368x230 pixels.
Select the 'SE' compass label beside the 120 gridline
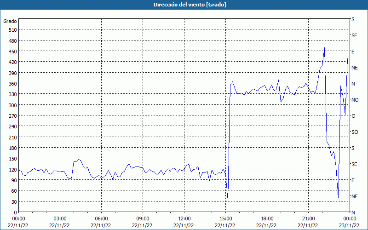coord(354,164)
